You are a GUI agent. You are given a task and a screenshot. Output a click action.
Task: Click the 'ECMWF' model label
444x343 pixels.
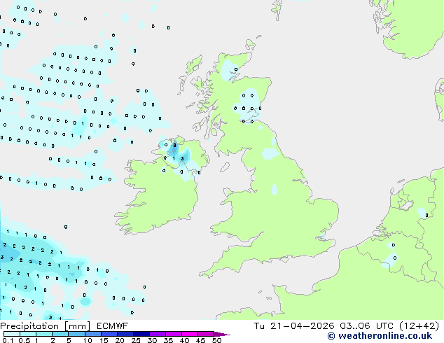click(113, 326)
